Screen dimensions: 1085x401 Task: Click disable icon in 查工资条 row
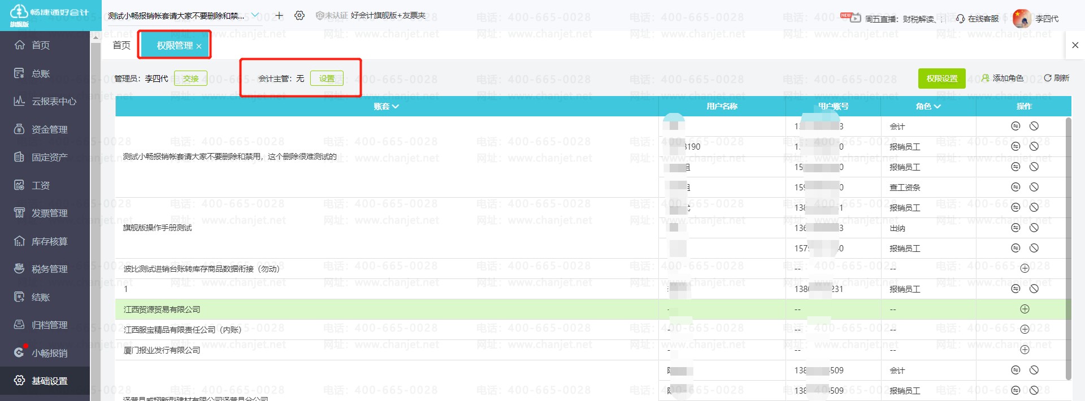pos(1034,187)
